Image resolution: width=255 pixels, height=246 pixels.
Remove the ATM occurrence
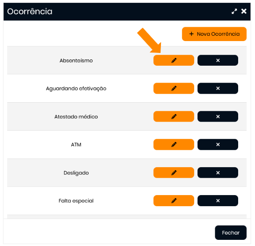[x=218, y=145]
